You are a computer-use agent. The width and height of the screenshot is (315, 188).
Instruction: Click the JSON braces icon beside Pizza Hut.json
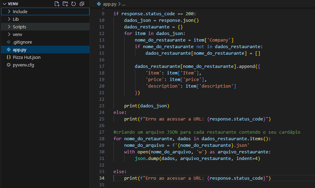pos(9,57)
